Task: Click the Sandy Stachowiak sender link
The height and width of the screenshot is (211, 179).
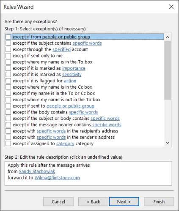Action: (37, 171)
